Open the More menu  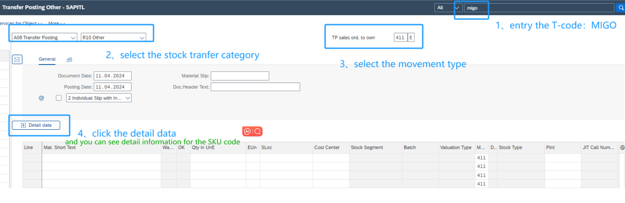(x=56, y=23)
